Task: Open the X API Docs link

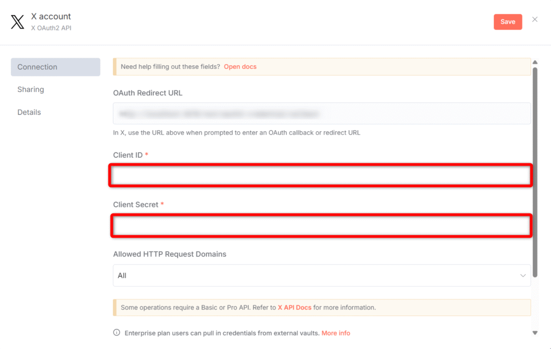Action: (294, 308)
